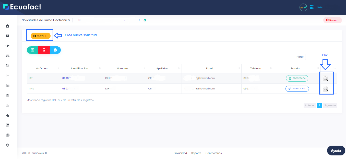Print table with the blue printer button
The width and height of the screenshot is (346, 159).
pyautogui.click(x=55, y=50)
